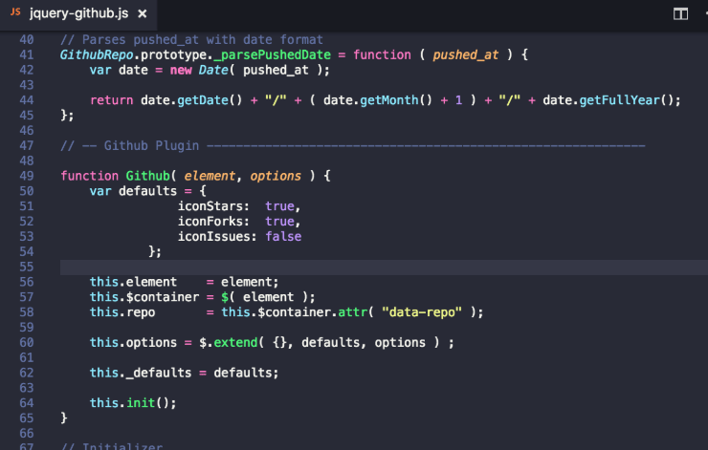Click 'extend' method on line 60

(x=235, y=343)
